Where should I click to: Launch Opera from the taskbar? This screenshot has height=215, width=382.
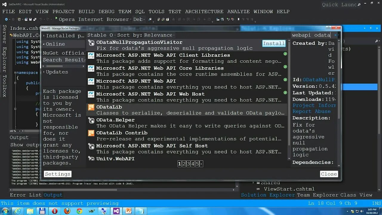pos(55,211)
